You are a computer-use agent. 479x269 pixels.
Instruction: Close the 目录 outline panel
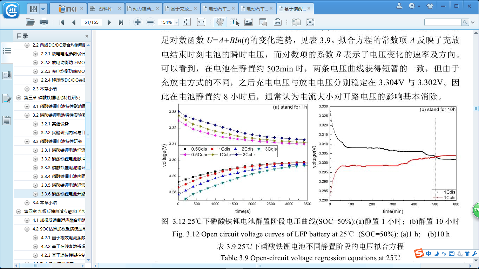pos(87,36)
